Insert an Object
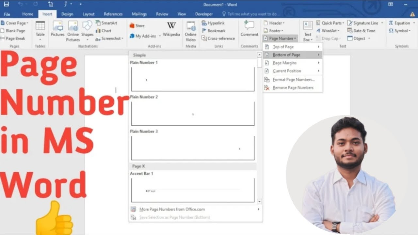Image resolution: width=418 pixels, height=235 pixels. point(359,38)
